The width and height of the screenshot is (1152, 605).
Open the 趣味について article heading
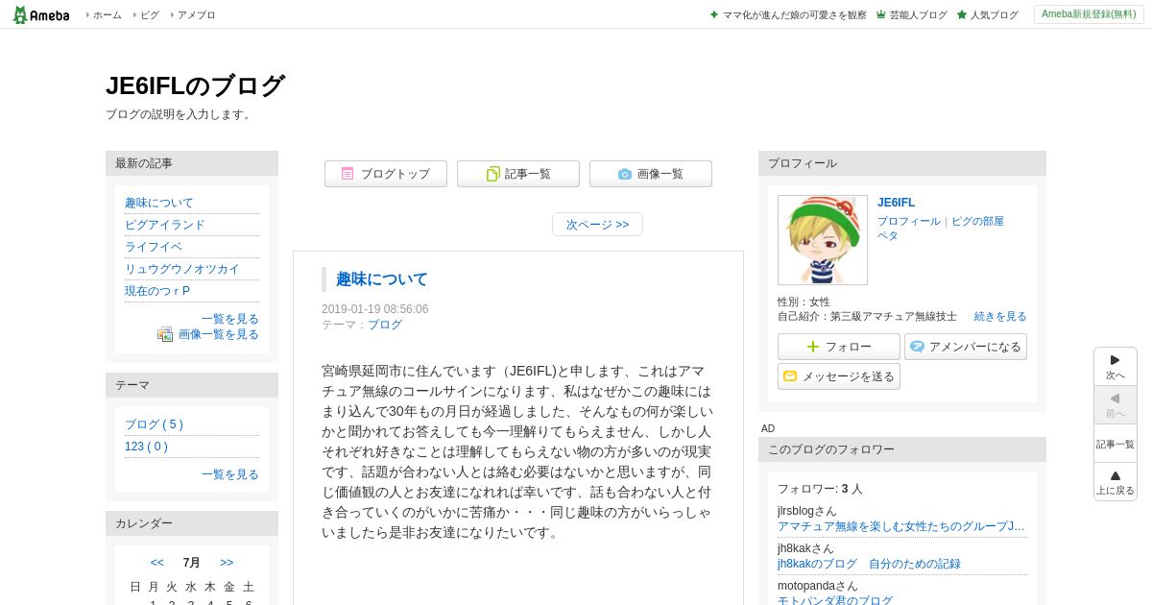pos(382,279)
